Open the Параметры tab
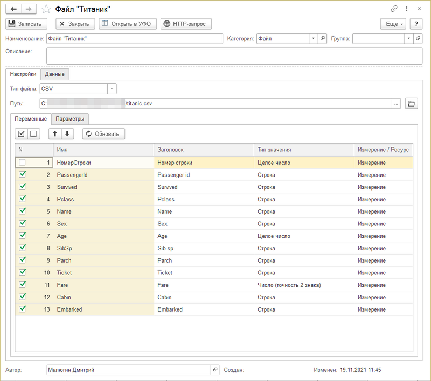 (70, 119)
